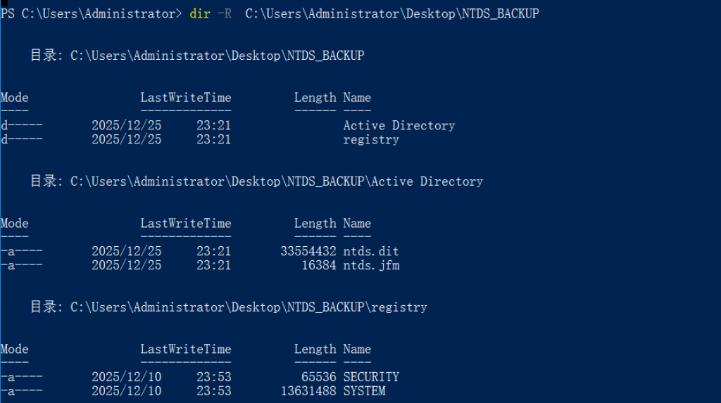
Task: Click the 16384 length value
Action: coord(318,266)
